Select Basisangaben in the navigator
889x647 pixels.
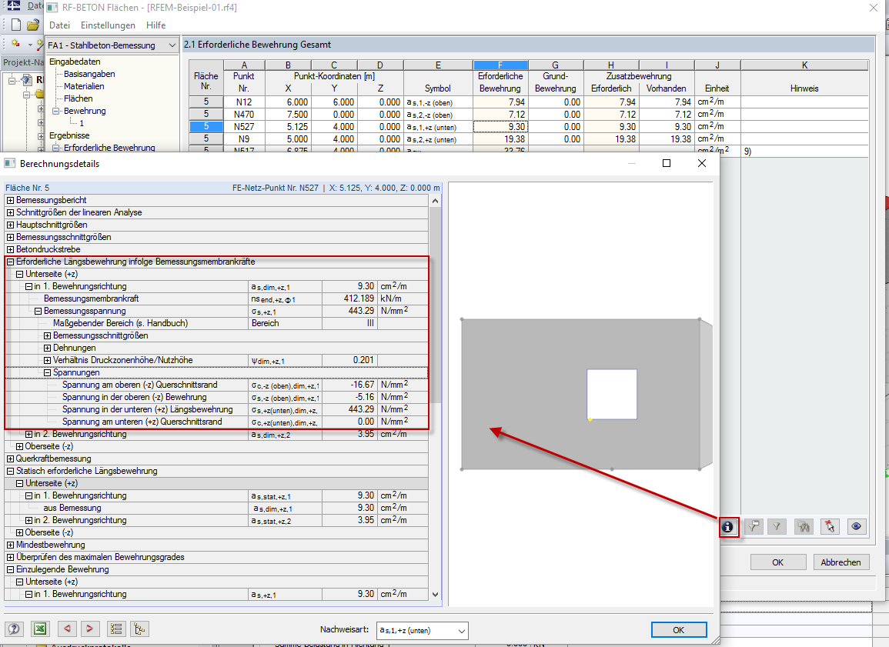pyautogui.click(x=89, y=74)
